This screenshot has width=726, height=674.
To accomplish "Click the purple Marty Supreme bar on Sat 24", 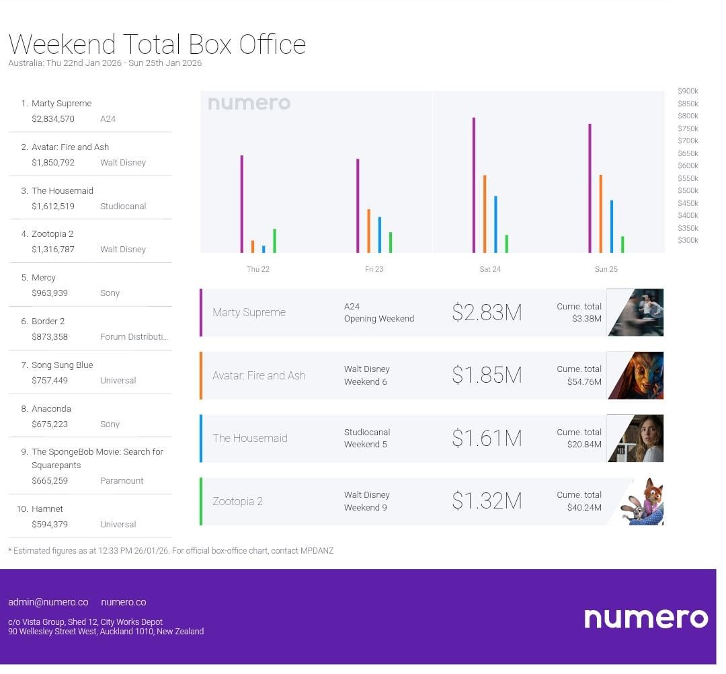I will click(474, 185).
